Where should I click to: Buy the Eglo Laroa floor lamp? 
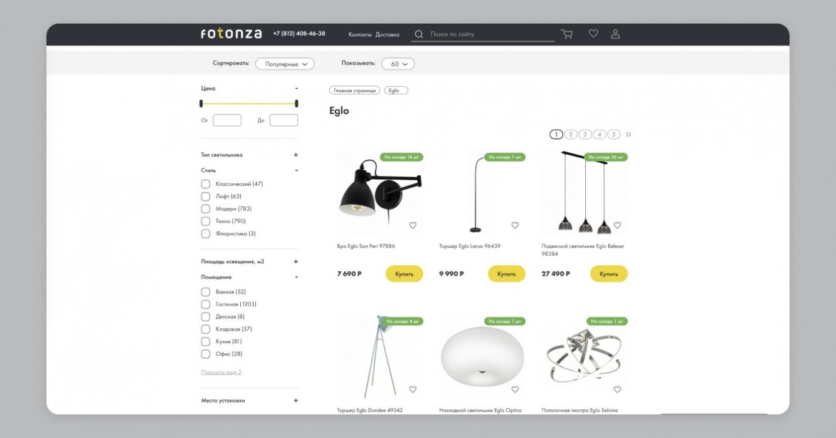[507, 274]
